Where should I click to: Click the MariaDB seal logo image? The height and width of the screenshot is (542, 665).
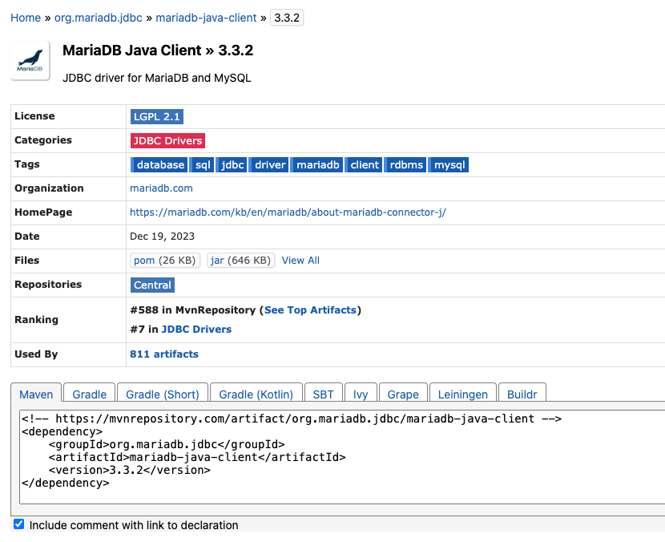(x=30, y=60)
